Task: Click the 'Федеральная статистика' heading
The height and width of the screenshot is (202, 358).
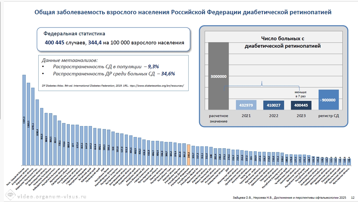Action: click(x=74, y=34)
